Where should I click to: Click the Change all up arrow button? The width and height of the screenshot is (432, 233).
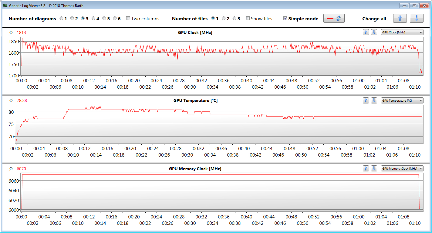400,18
